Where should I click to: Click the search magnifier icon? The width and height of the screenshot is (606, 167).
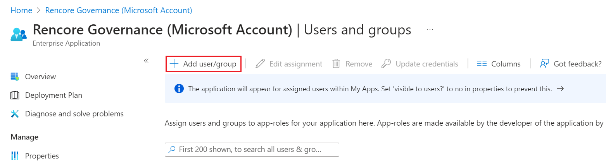tap(172, 149)
